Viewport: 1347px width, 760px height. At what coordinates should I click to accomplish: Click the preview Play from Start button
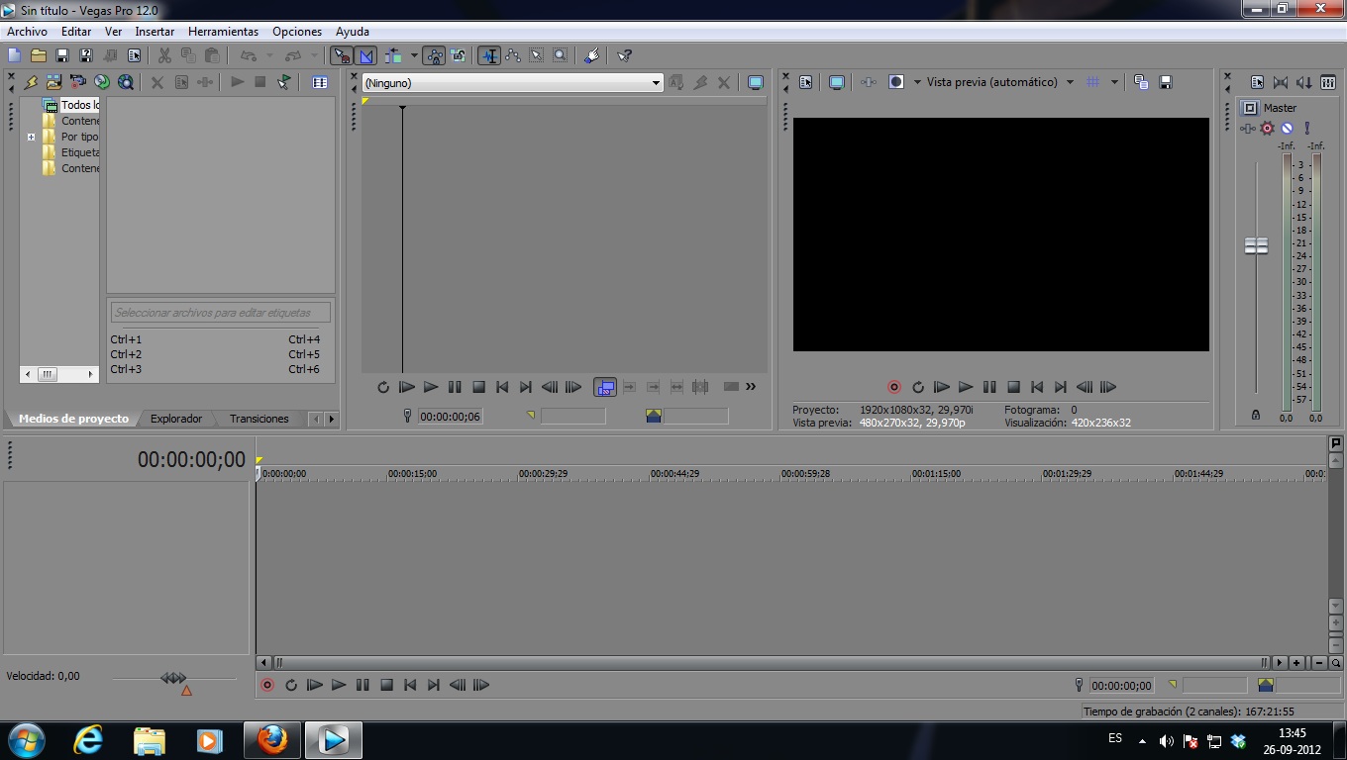click(x=942, y=387)
